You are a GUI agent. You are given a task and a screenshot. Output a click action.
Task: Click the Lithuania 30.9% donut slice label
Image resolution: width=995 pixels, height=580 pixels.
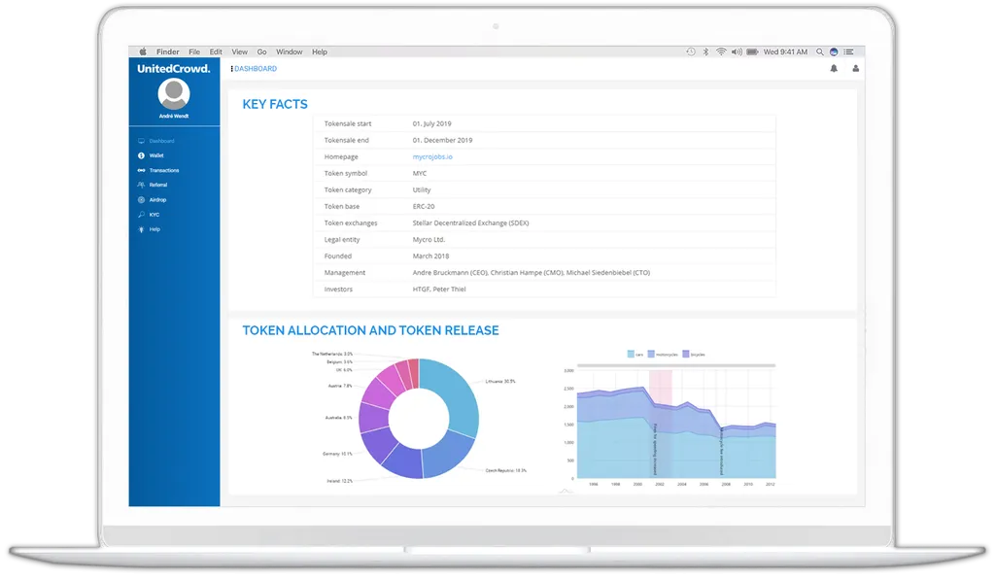(x=500, y=382)
